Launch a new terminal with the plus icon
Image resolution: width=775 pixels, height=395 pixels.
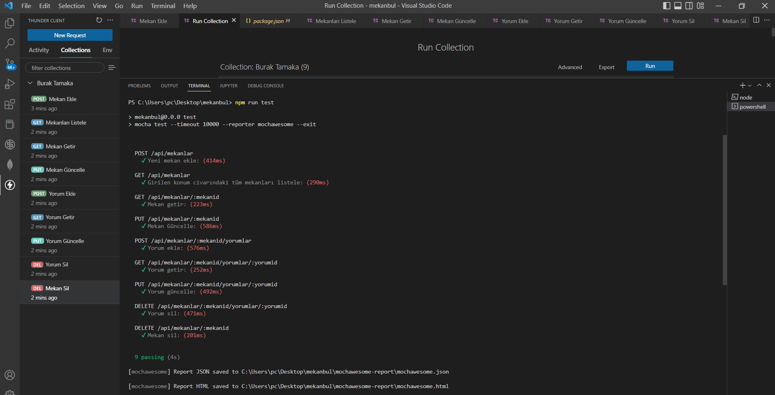coord(742,85)
